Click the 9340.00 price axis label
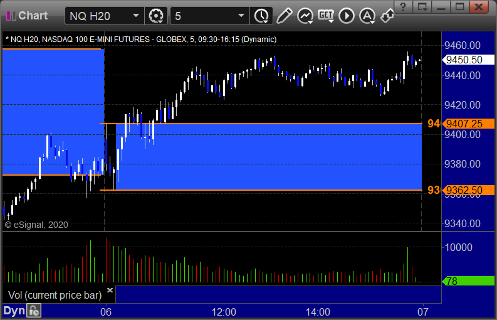Viewport: 497px width, 320px height. tap(463, 224)
